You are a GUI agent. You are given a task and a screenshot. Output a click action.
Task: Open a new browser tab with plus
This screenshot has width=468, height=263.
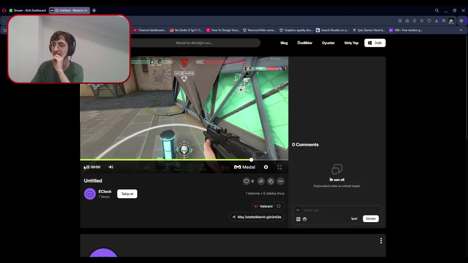pyautogui.click(x=94, y=10)
